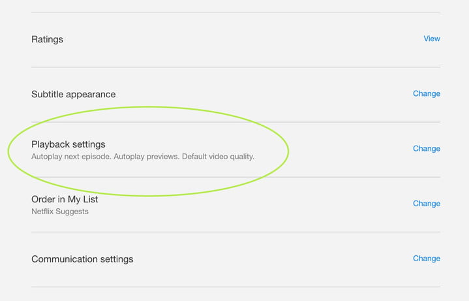The image size is (469, 301).
Task: Select the Ratings row title
Action: (x=47, y=39)
